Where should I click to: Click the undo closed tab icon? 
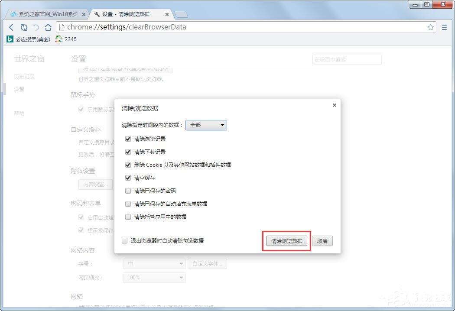(36, 27)
